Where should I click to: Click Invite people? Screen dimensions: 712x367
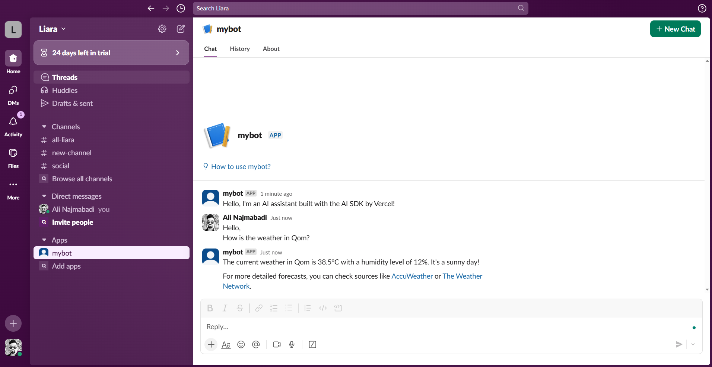coord(111,222)
